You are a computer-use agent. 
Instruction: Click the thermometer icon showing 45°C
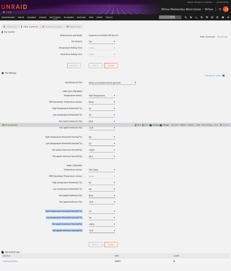click(x=136, y=125)
